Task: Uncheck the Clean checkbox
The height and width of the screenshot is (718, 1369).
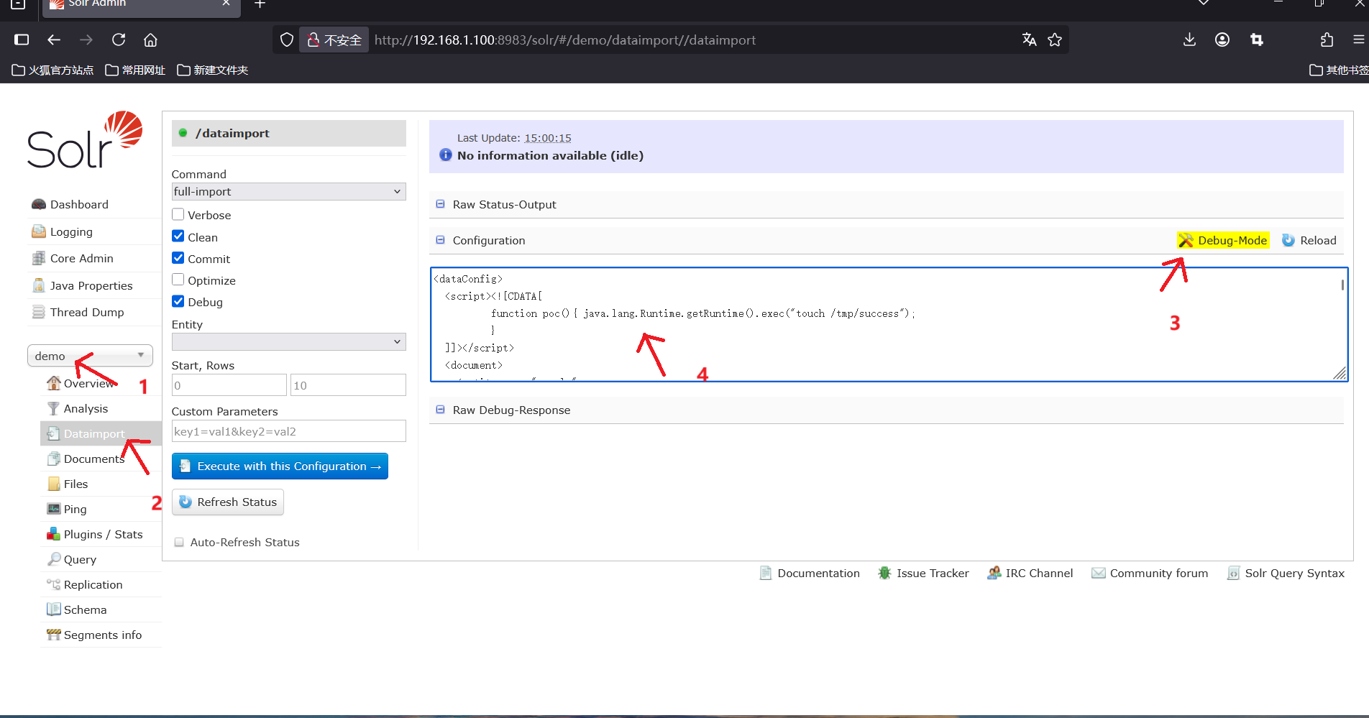Action: tap(178, 236)
